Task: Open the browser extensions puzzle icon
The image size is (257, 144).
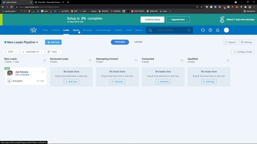Action: [x=245, y=7]
